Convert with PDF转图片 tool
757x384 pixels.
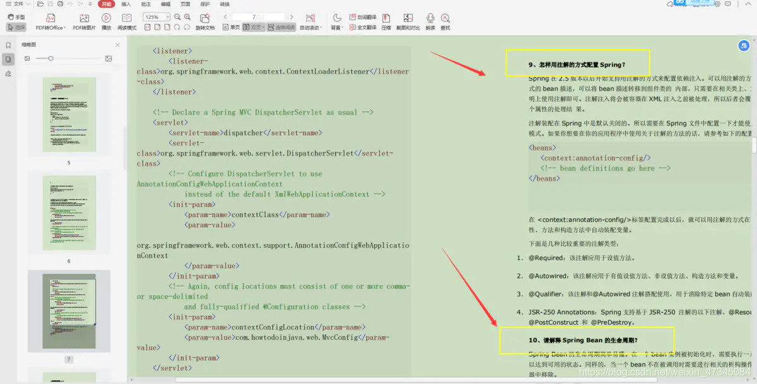coord(84,22)
